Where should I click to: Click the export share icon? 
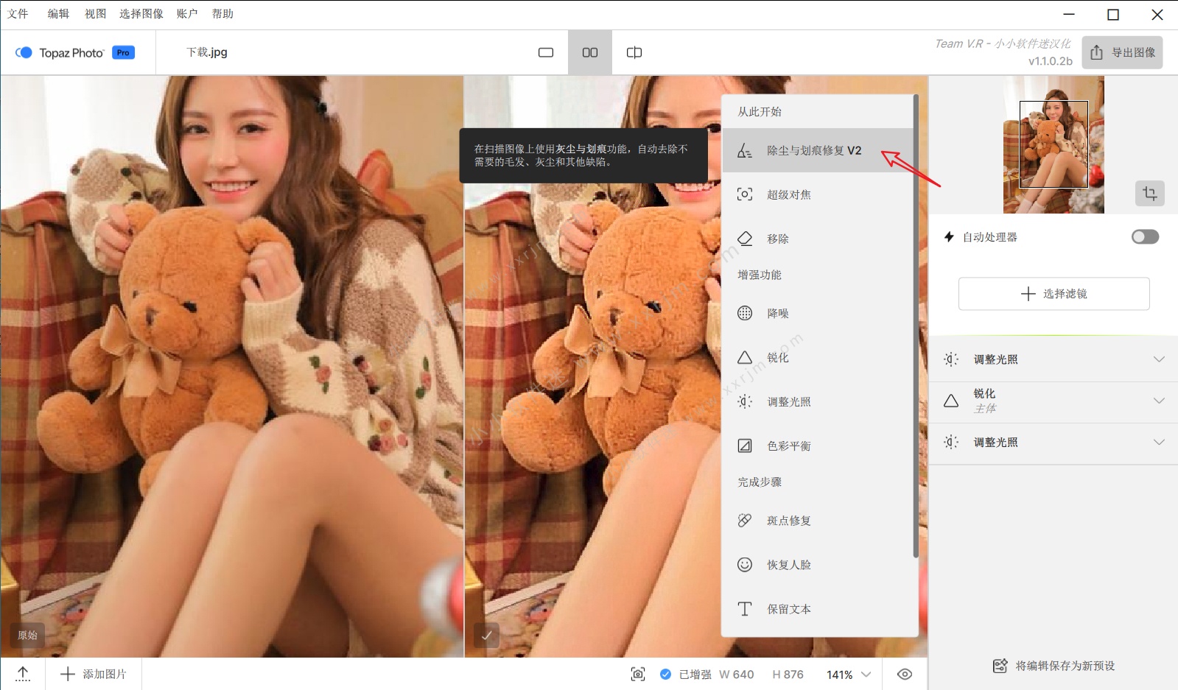click(1096, 52)
